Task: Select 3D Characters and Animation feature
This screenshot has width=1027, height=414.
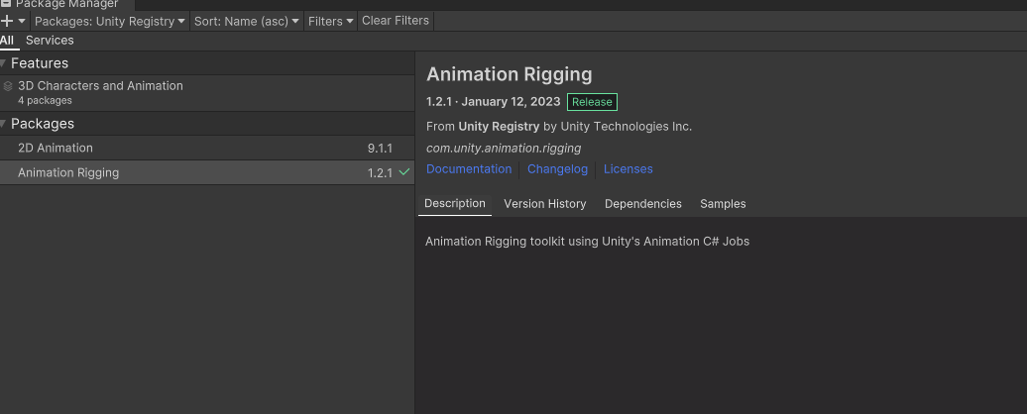Action: point(207,93)
